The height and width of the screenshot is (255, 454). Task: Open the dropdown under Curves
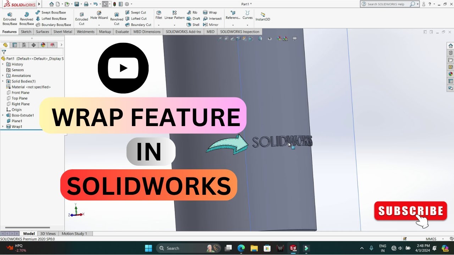pos(248,25)
